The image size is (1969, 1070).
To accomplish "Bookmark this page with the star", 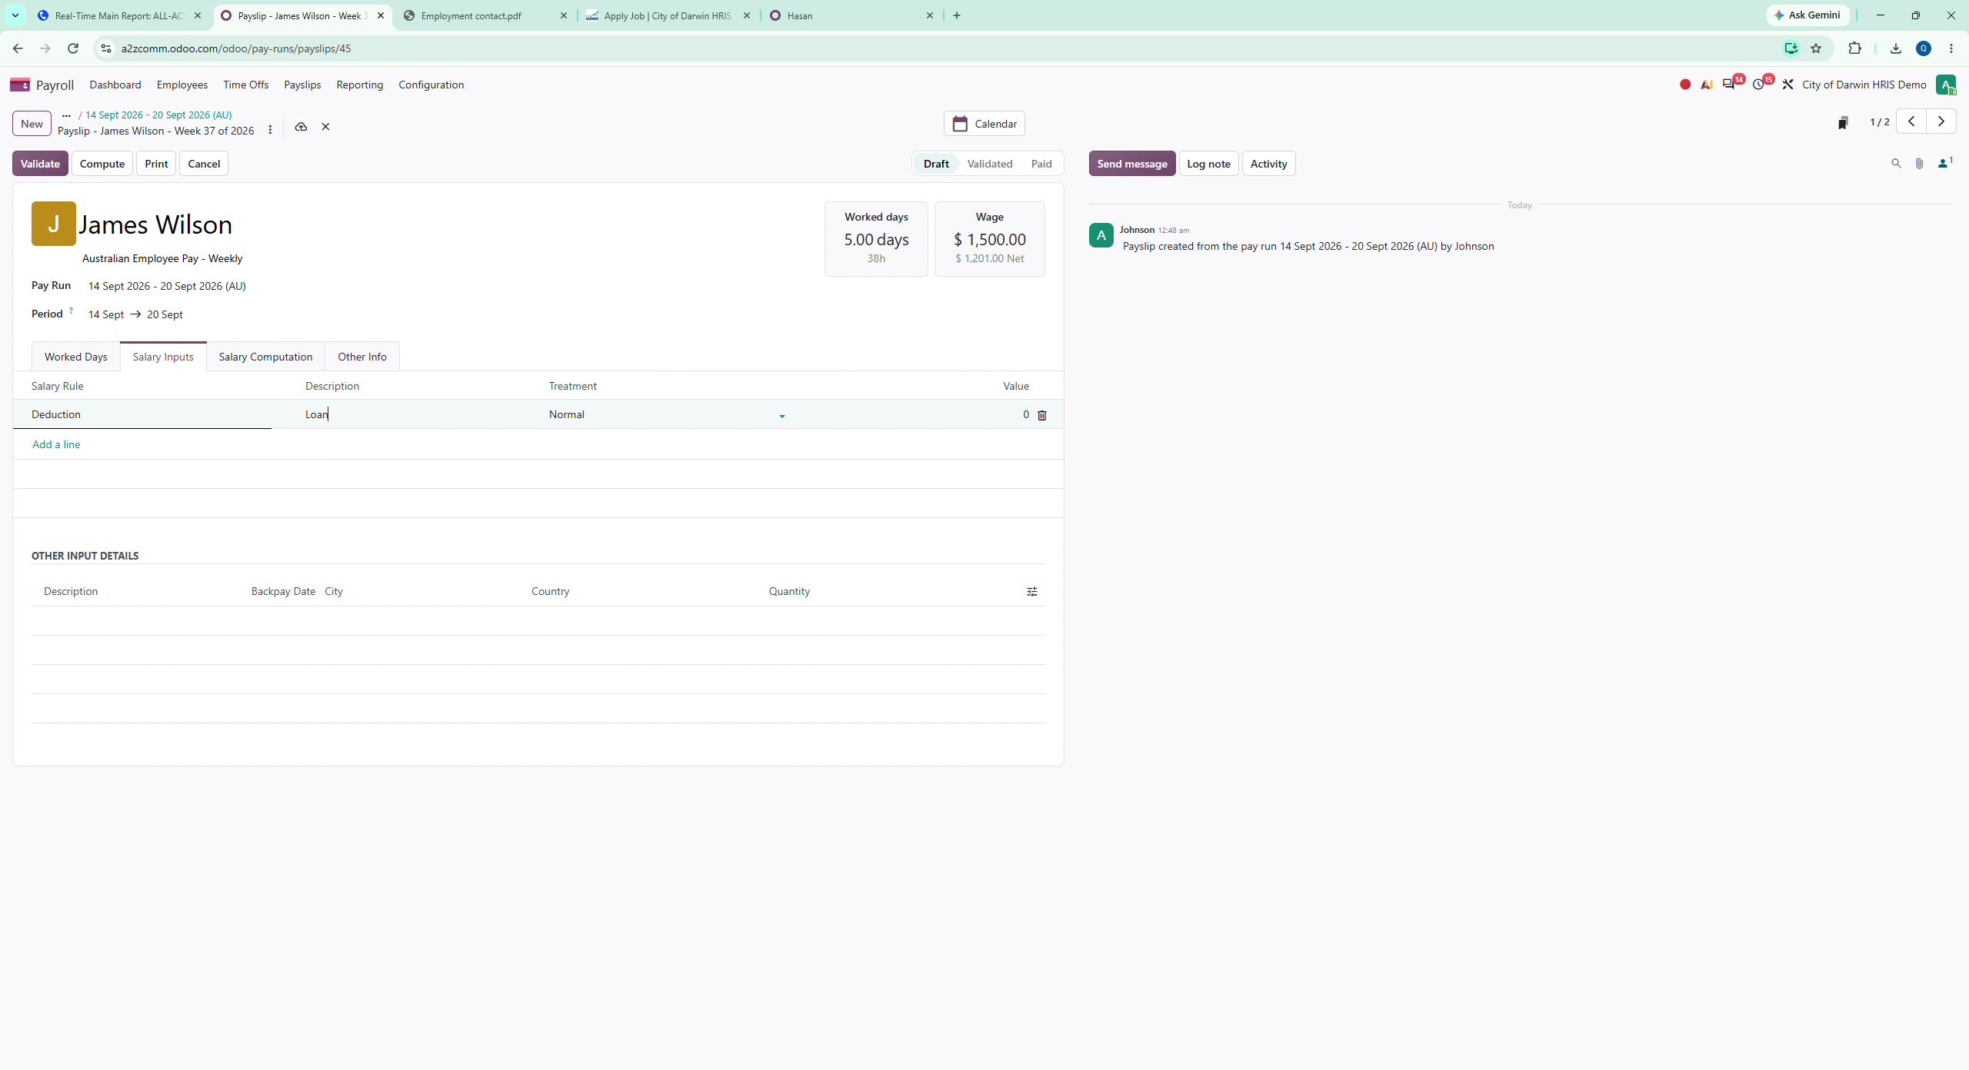I will 1816,48.
